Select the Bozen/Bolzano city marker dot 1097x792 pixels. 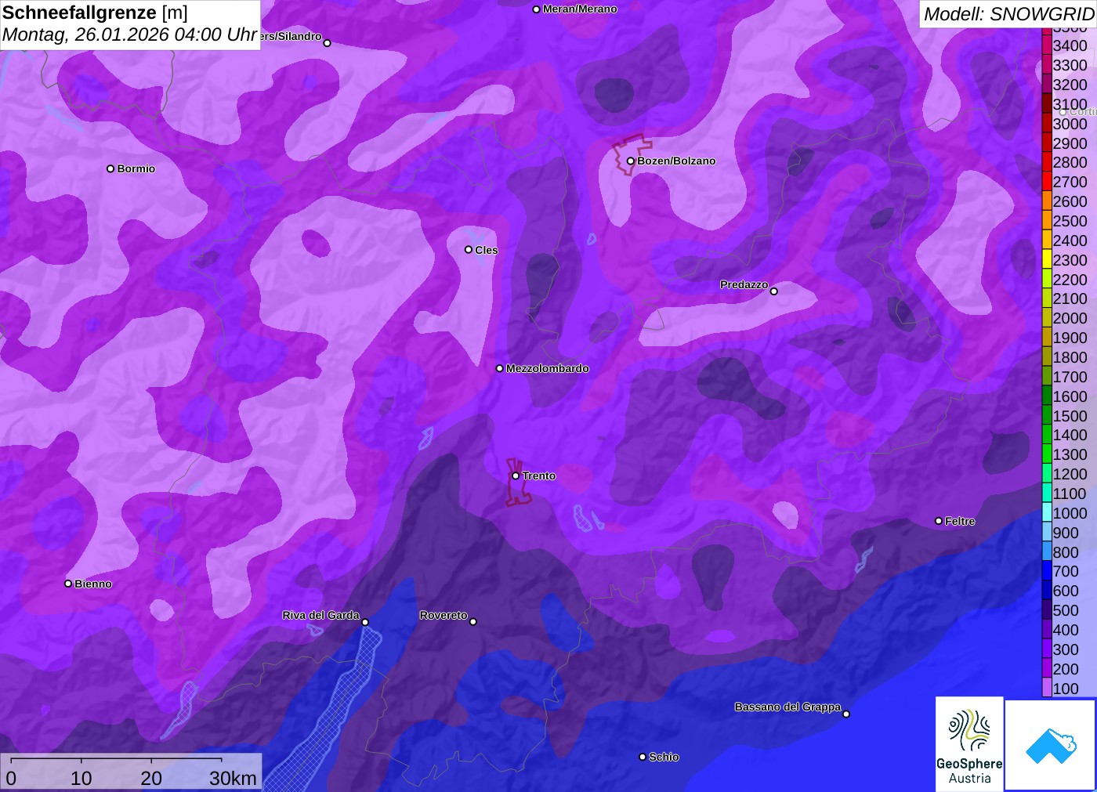[630, 161]
